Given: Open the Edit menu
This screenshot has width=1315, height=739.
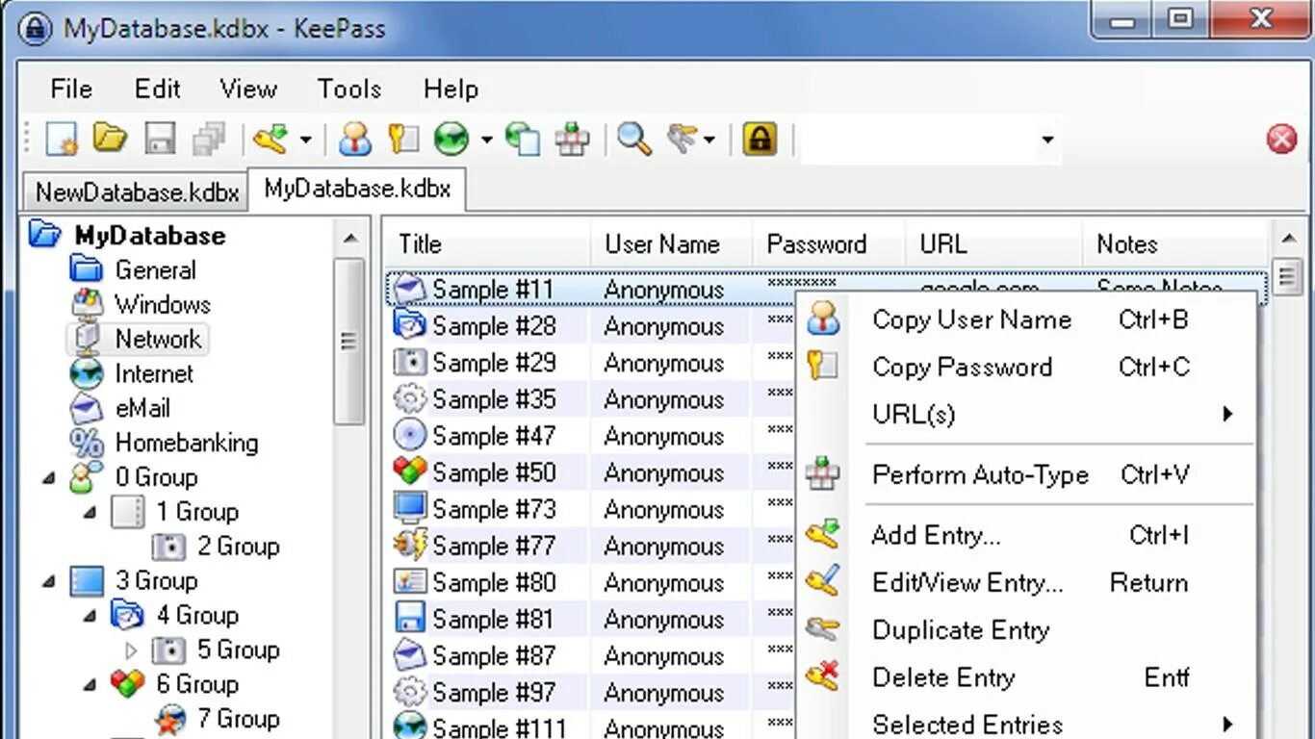Looking at the screenshot, I should point(157,89).
